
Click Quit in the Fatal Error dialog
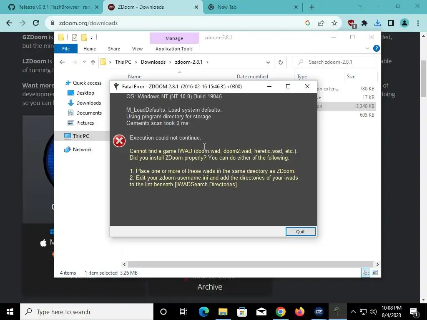tap(301, 232)
